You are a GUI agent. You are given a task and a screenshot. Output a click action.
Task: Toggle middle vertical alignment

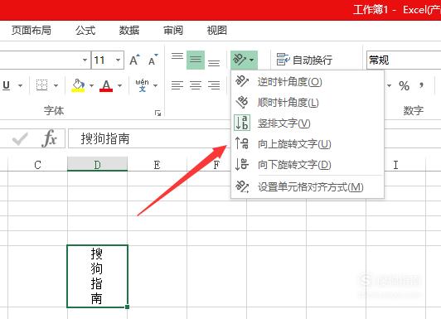[196, 60]
